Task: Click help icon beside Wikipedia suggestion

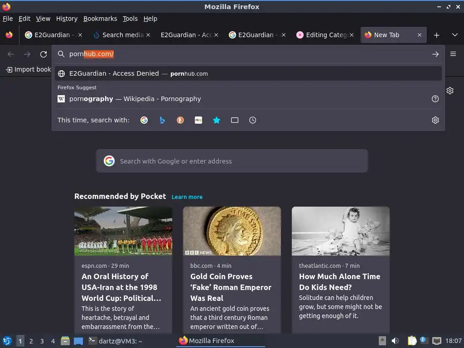Action: coord(435,99)
